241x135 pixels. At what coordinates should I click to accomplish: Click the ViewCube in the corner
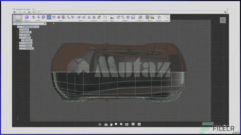coord(223,20)
